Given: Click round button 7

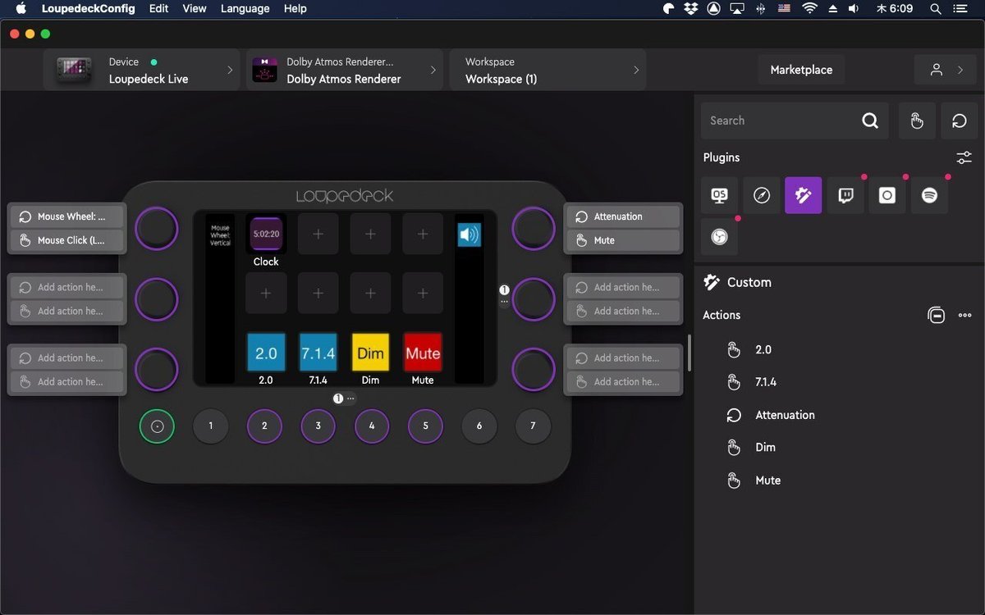Looking at the screenshot, I should (x=533, y=426).
